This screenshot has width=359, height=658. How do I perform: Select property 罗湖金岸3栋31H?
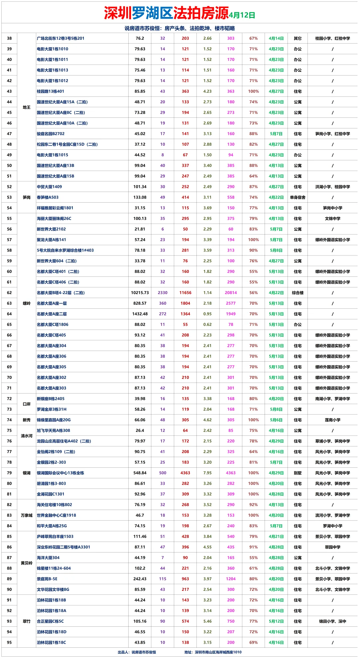52,410
